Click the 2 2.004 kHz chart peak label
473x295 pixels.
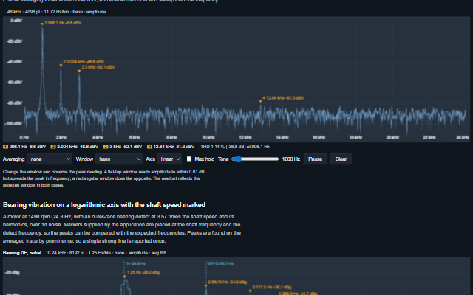point(84,62)
